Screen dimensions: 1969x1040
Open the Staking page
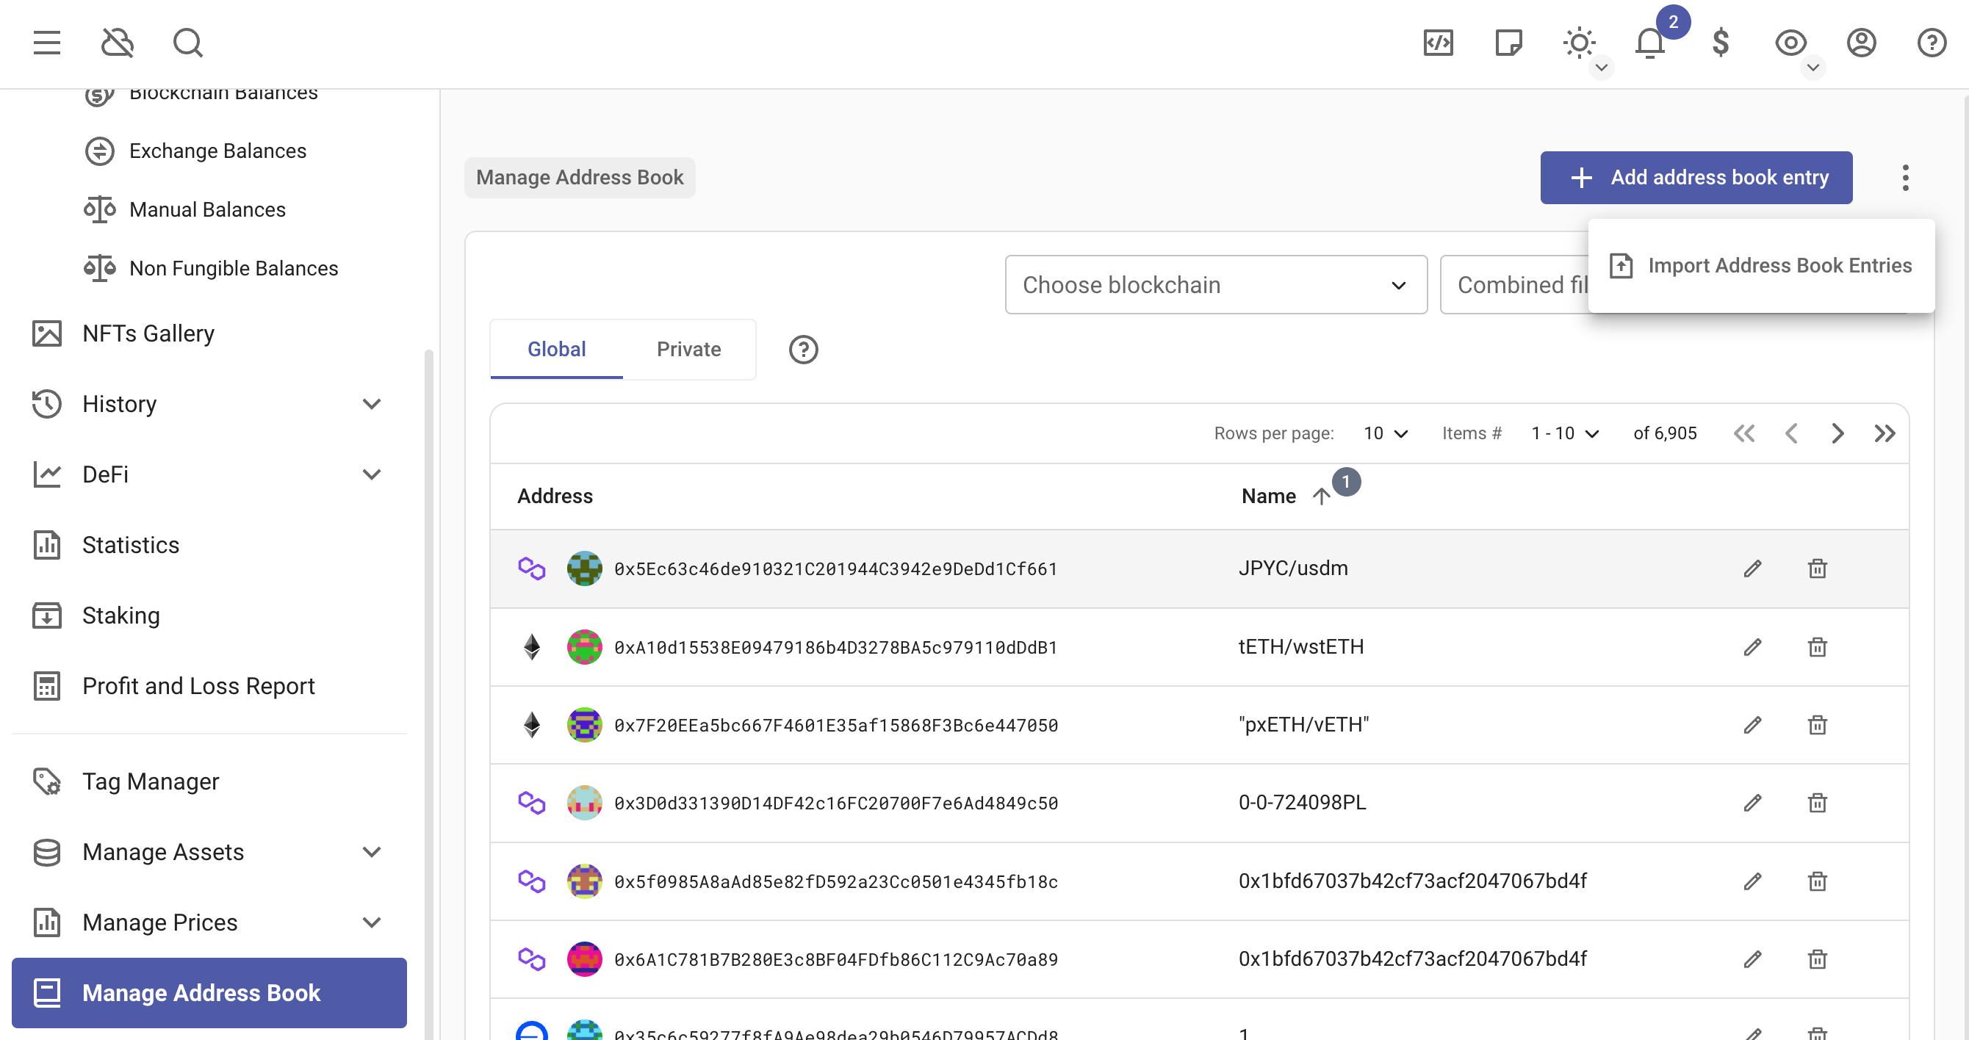pos(120,615)
